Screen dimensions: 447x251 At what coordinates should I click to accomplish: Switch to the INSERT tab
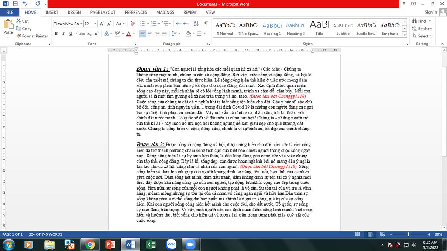[52, 12]
